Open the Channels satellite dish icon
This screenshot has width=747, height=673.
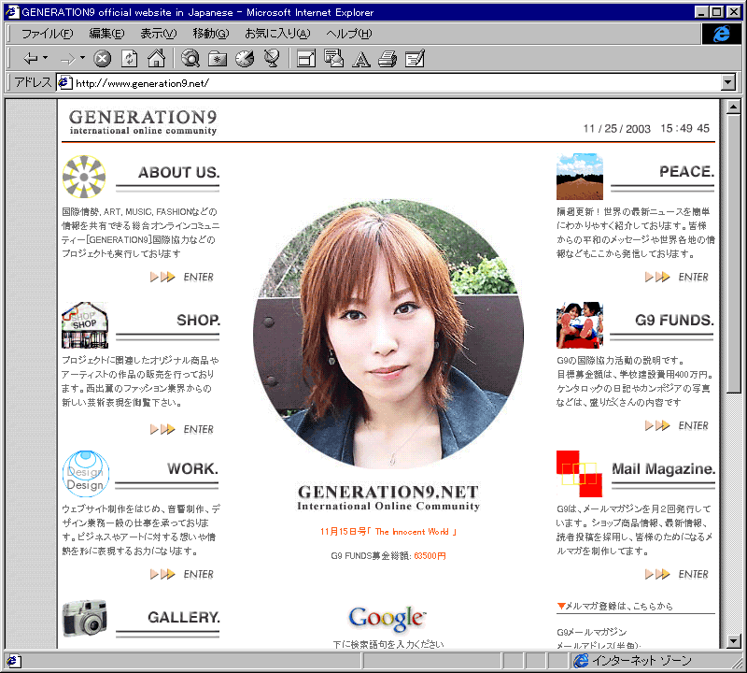(x=272, y=59)
